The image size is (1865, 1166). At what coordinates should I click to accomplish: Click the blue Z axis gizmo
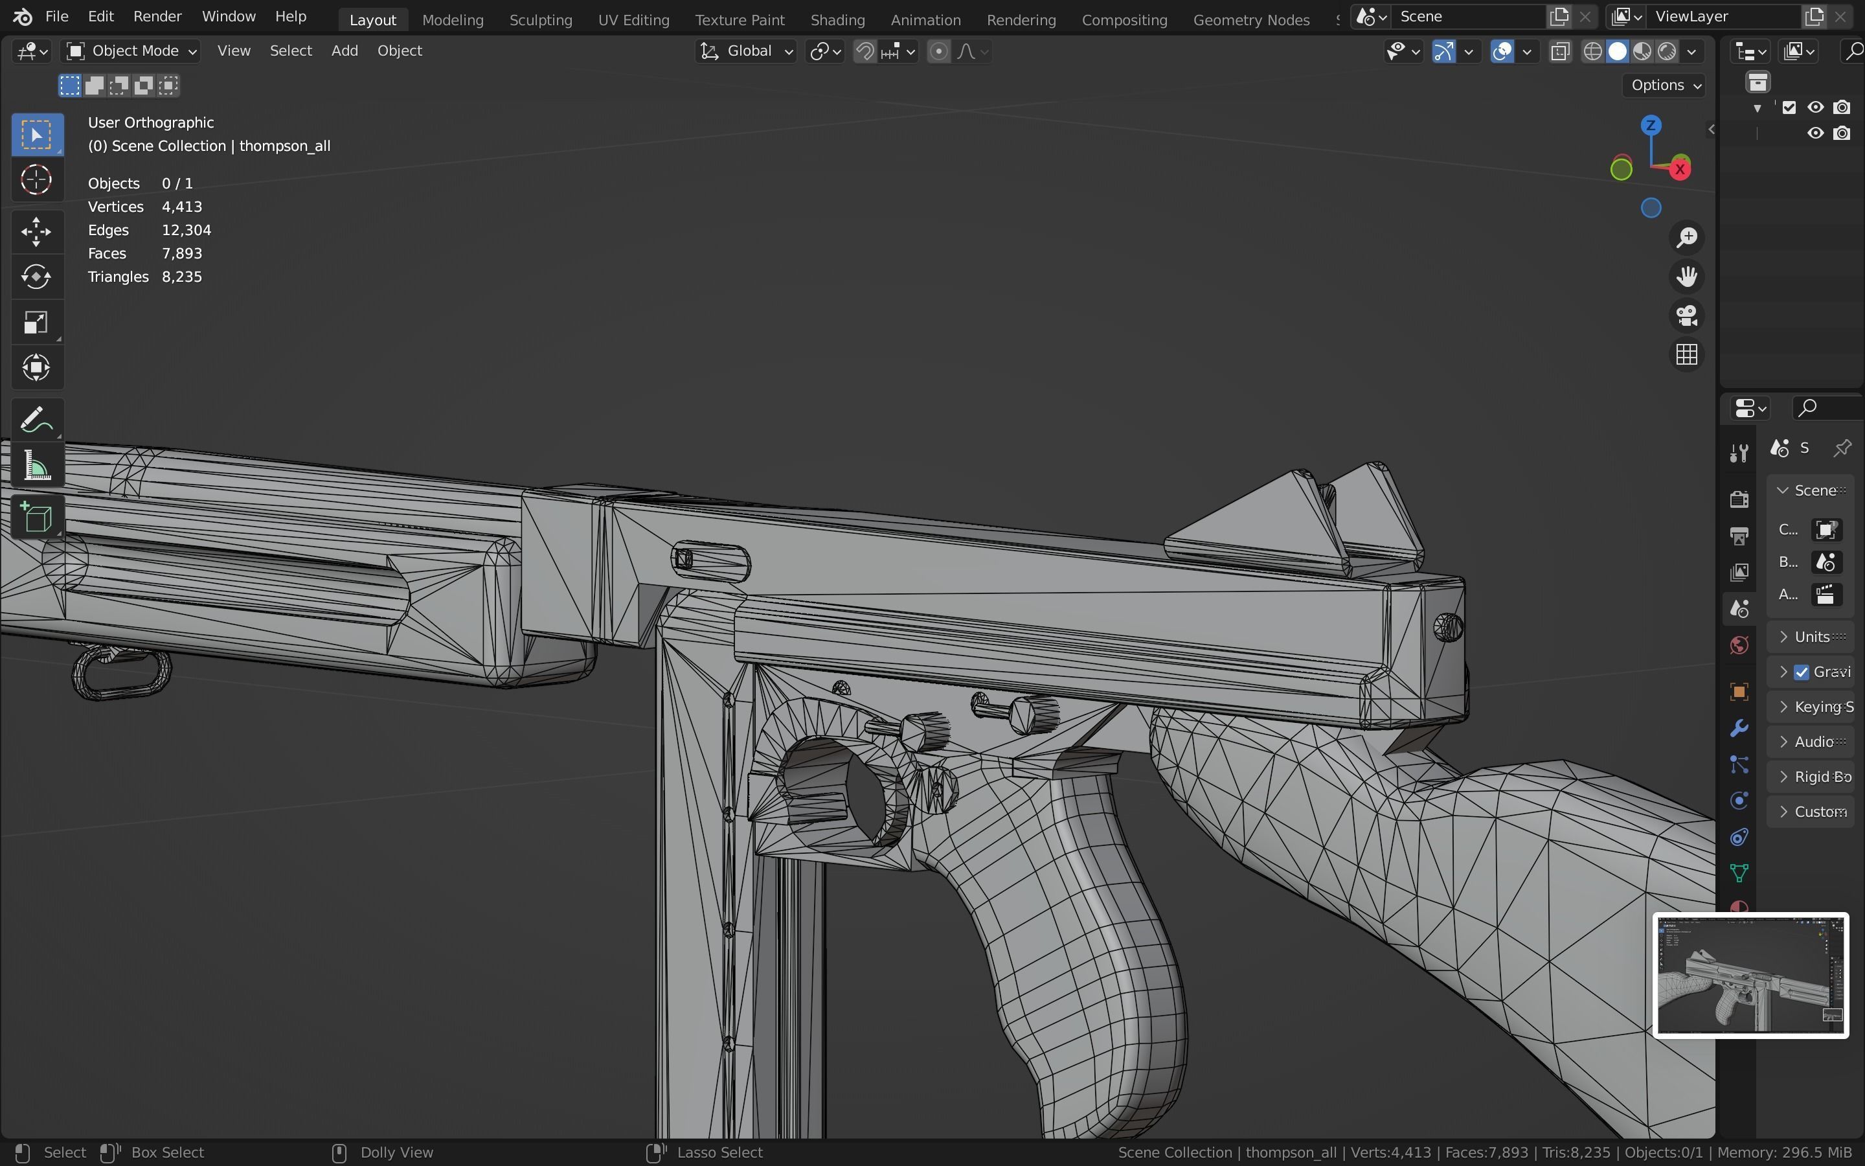[1651, 125]
